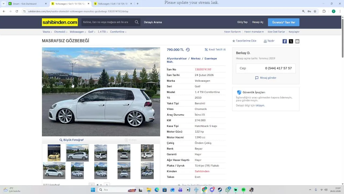Click the red Sahibinden value in Kimden row
Viewport: 344px width, 194px height.
coord(202,171)
